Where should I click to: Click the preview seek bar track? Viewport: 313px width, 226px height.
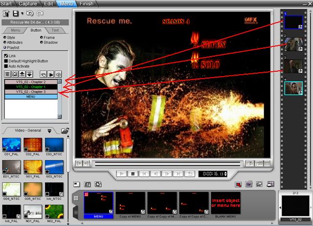tap(168, 164)
